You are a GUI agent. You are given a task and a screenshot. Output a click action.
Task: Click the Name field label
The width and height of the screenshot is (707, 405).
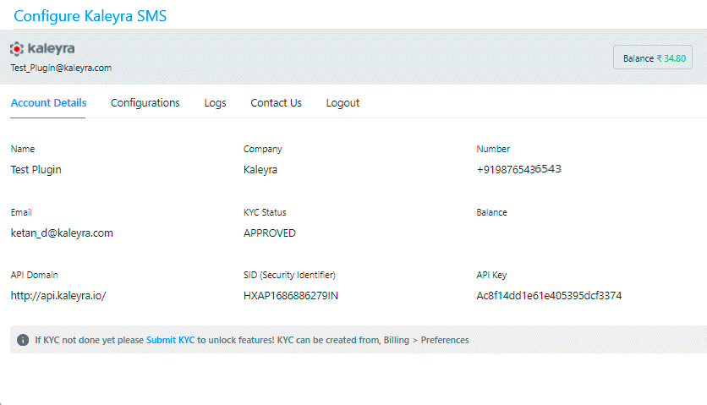23,149
